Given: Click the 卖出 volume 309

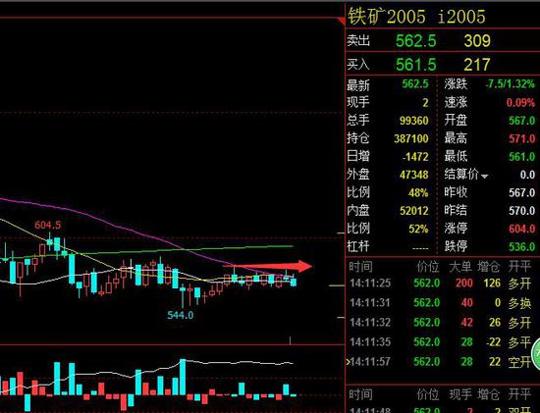Looking at the screenshot, I should click(x=477, y=41).
